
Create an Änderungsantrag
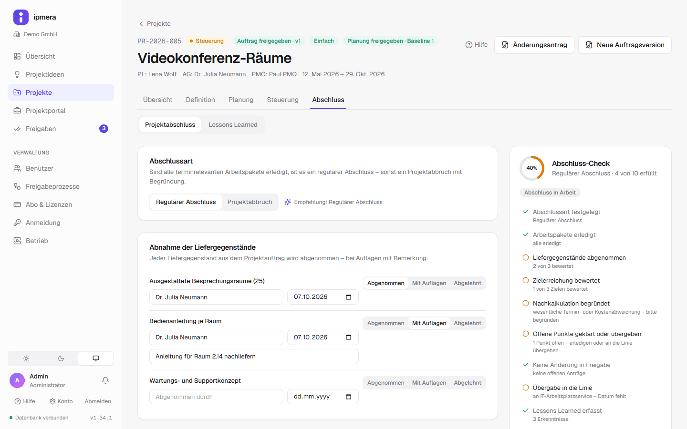534,45
